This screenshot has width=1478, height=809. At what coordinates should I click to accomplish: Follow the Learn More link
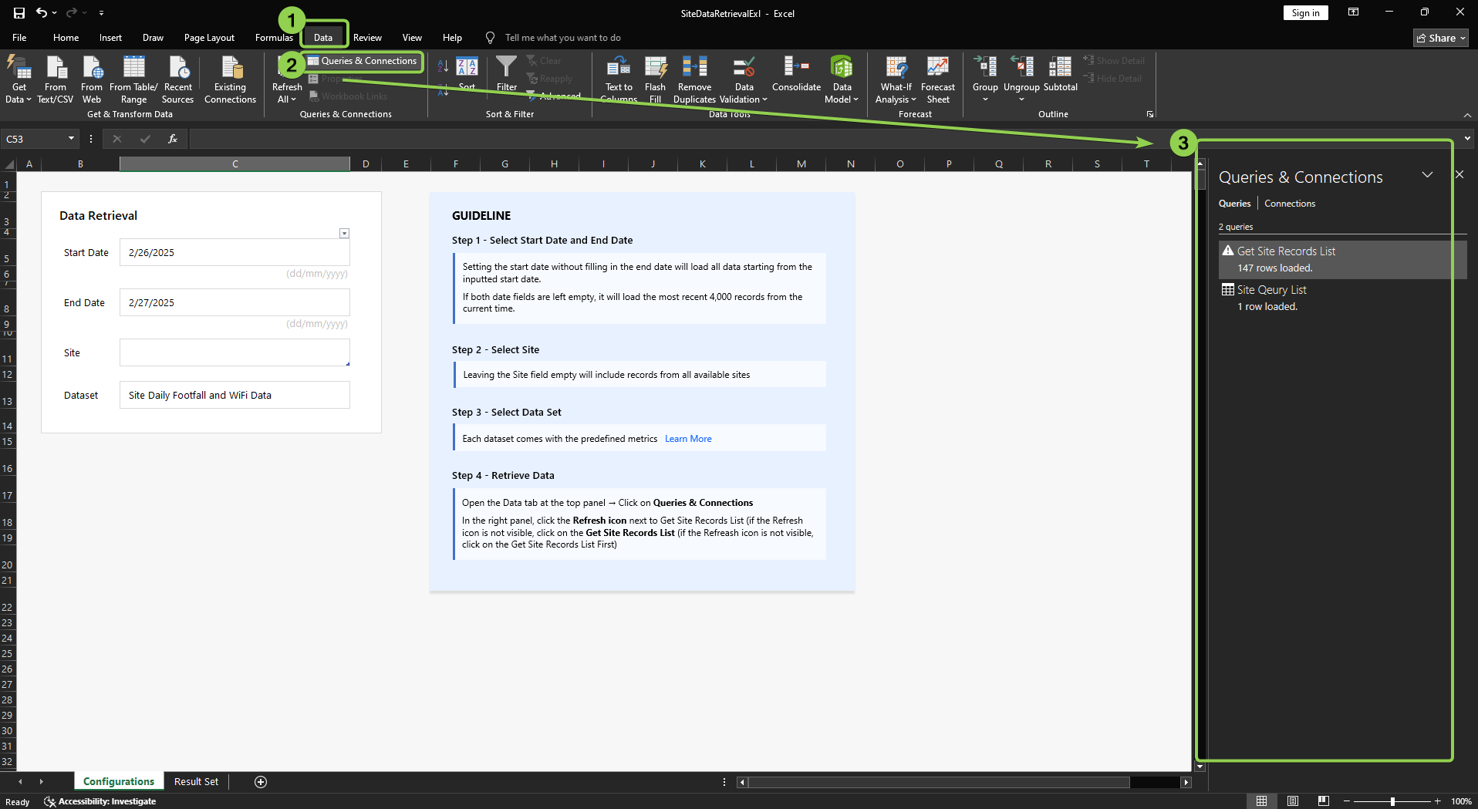688,439
